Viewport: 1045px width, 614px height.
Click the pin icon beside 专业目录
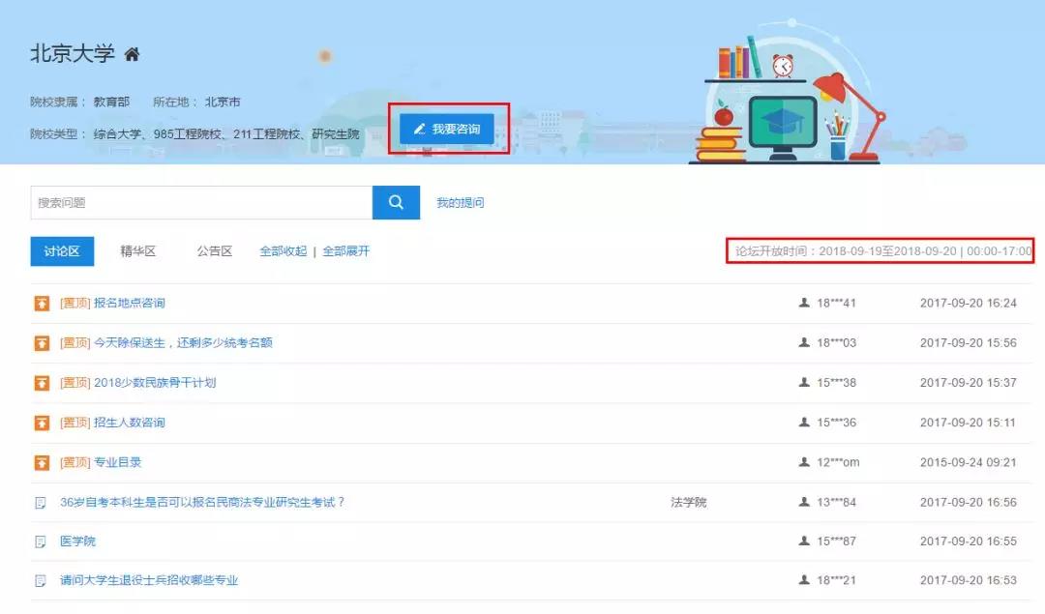(40, 461)
